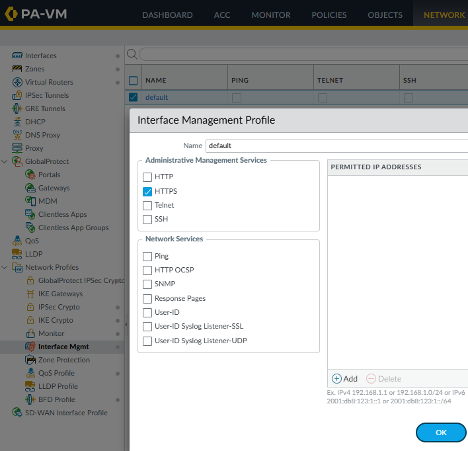468x451 pixels.
Task: Collapse the Network Profiles tree node
Action: [x=5, y=267]
